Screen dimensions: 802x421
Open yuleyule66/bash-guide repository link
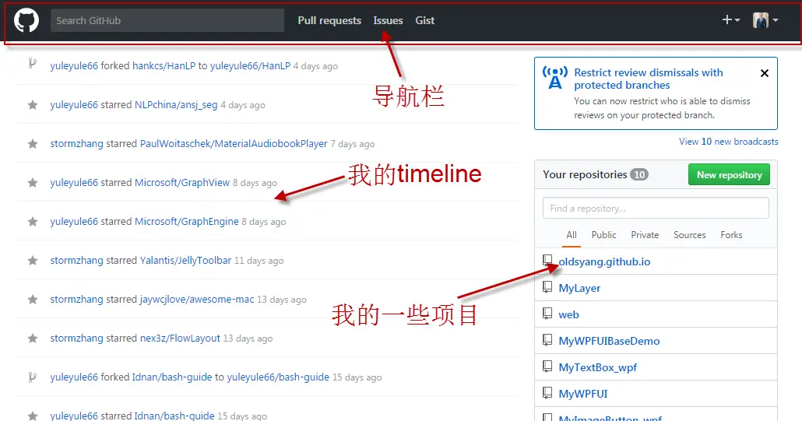(278, 377)
